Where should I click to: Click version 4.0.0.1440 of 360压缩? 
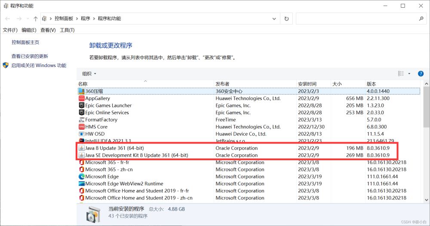click(378, 91)
